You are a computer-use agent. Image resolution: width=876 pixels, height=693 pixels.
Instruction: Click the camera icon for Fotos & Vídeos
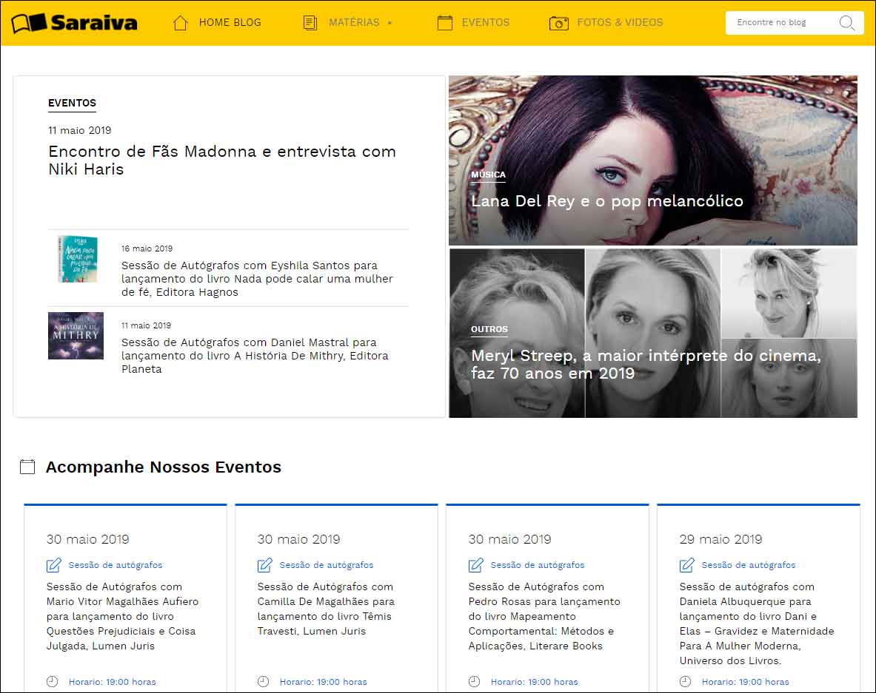click(558, 23)
